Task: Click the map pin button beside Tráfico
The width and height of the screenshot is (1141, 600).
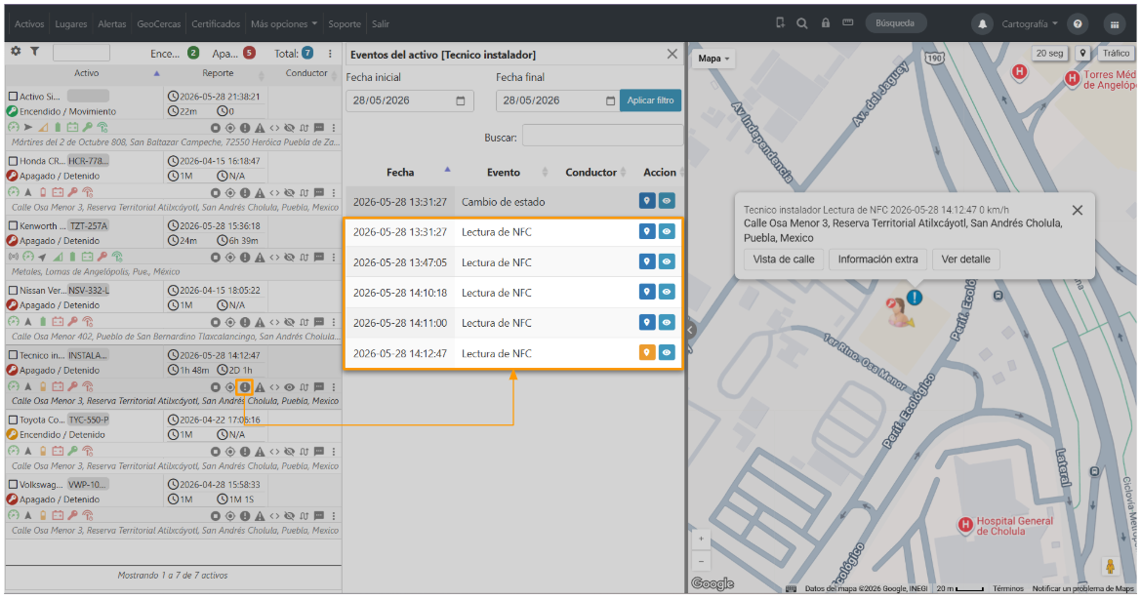Action: 1082,53
